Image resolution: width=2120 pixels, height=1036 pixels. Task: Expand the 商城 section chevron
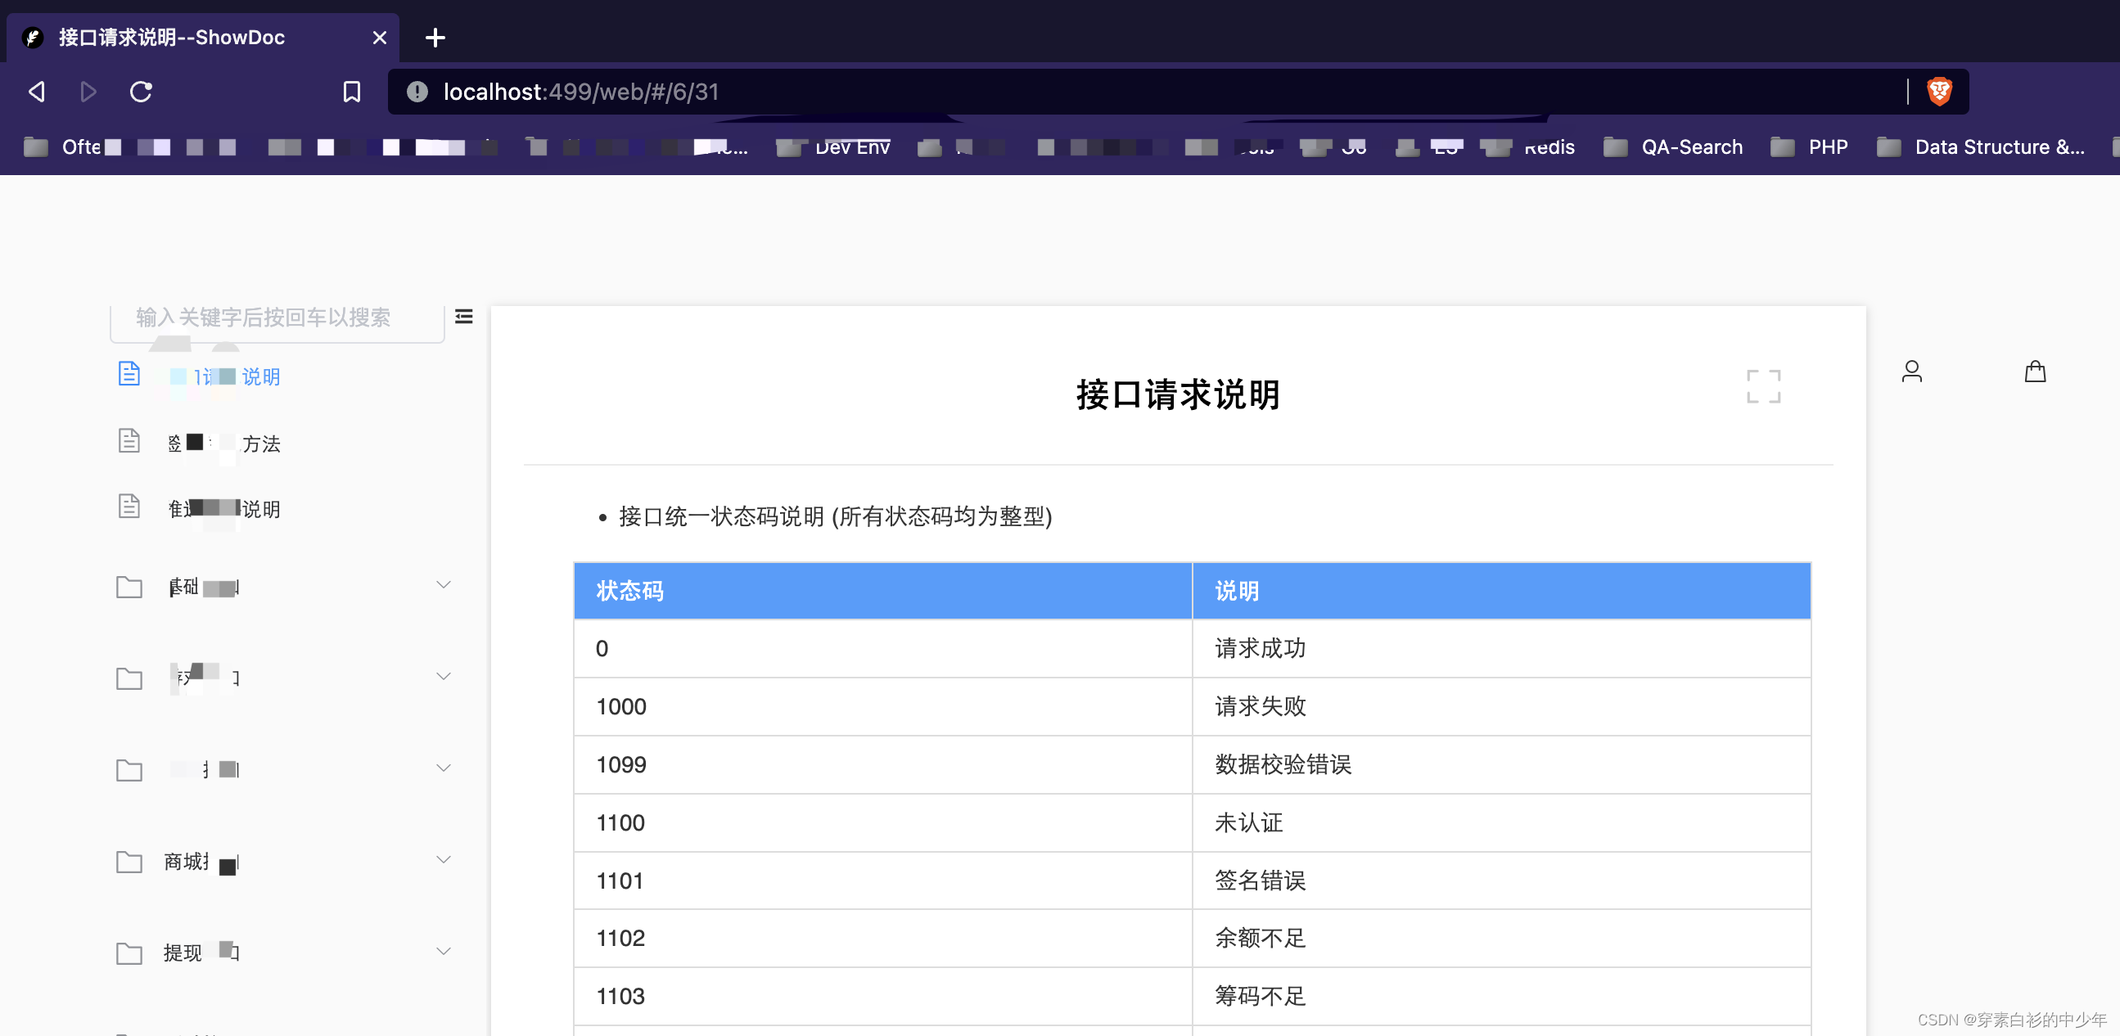444,858
